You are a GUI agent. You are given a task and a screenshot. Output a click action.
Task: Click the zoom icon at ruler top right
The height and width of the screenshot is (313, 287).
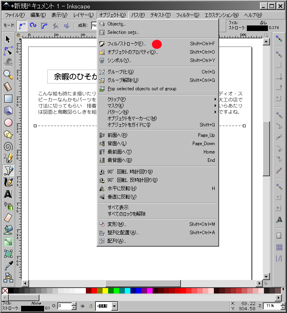tap(266, 35)
